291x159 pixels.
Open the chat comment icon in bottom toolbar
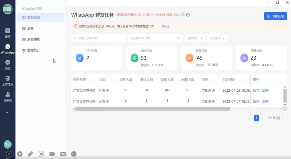click(63, 154)
